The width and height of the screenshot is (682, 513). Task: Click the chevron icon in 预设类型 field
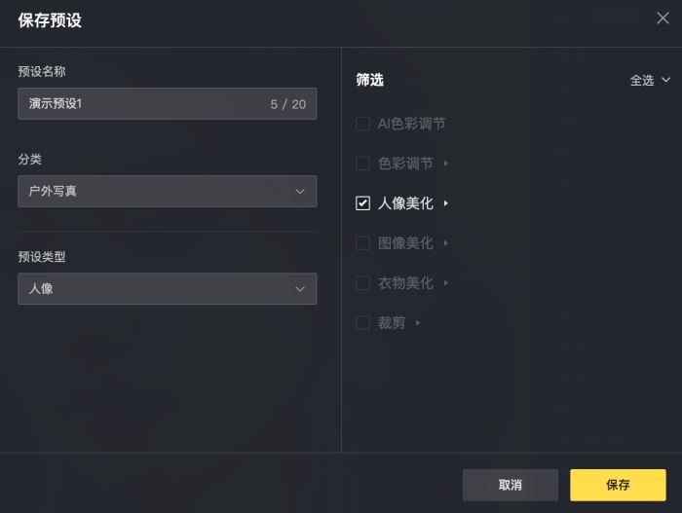(x=300, y=289)
